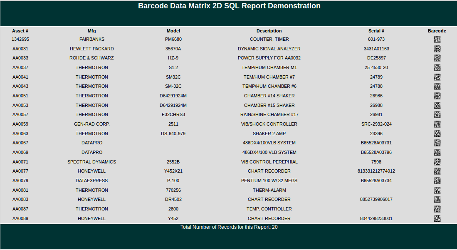The width and height of the screenshot is (457, 250).
Task: Click the barcode for PENTIUM 100 W/ 32 MEGS
Action: point(437,181)
